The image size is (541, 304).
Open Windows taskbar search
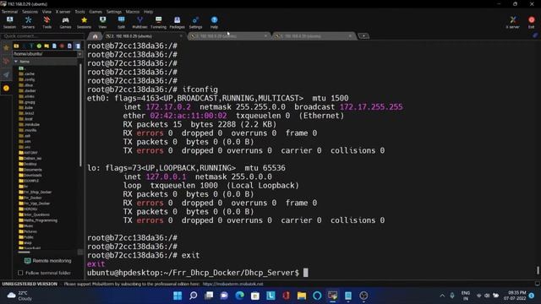coord(194,296)
